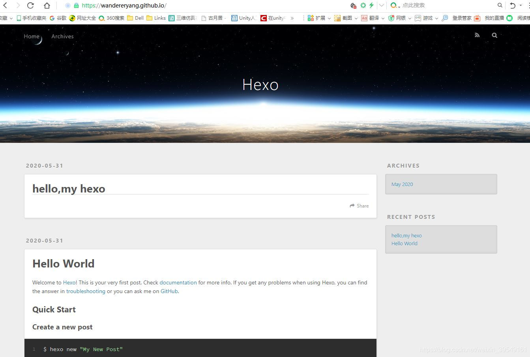The height and width of the screenshot is (357, 530).
Task: Click the green lightning speed-mode icon
Action: click(371, 6)
